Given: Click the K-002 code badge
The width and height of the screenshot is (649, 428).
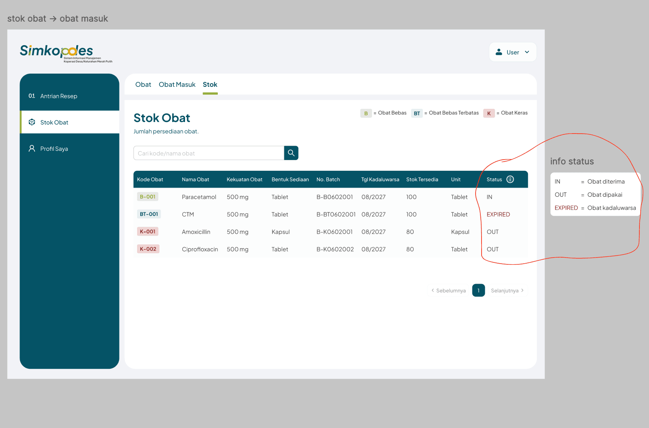Looking at the screenshot, I should pyautogui.click(x=148, y=249).
